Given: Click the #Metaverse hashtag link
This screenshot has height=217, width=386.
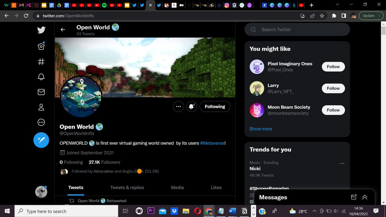Looking at the screenshot, I should tap(212, 143).
